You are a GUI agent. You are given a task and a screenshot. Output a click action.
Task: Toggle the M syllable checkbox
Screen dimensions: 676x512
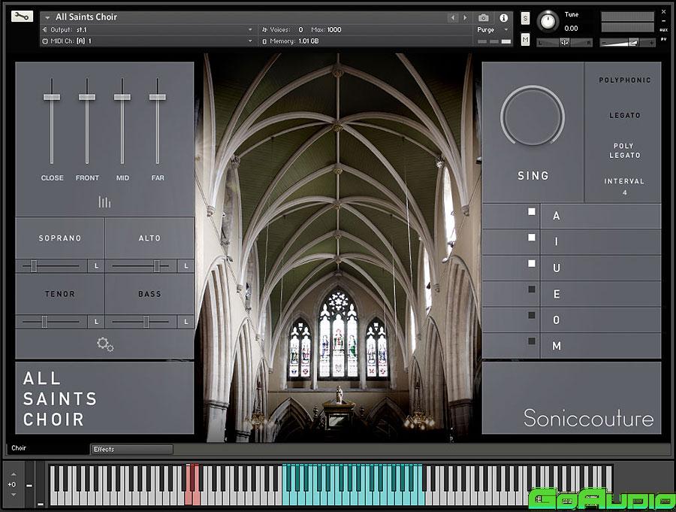532,341
